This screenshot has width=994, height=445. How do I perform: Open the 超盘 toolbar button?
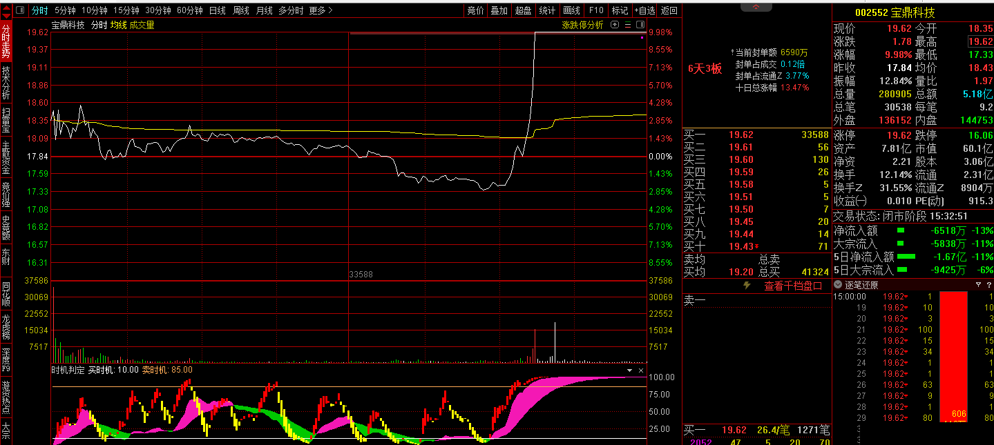pos(523,10)
